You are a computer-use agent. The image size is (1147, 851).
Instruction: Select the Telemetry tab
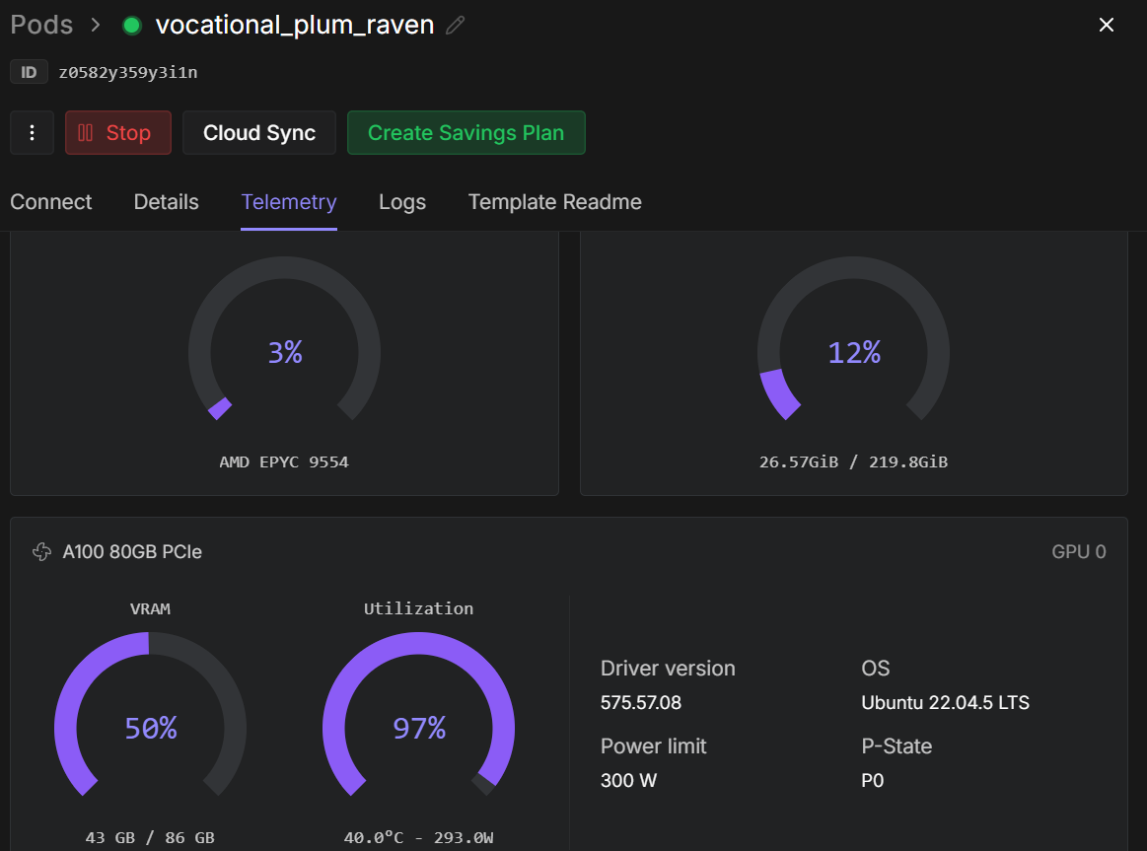coord(289,202)
